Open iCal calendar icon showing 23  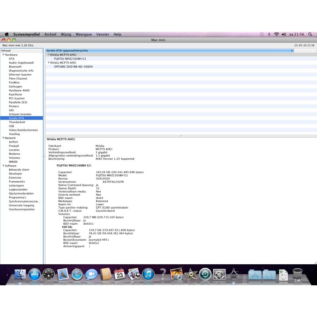pos(120,274)
